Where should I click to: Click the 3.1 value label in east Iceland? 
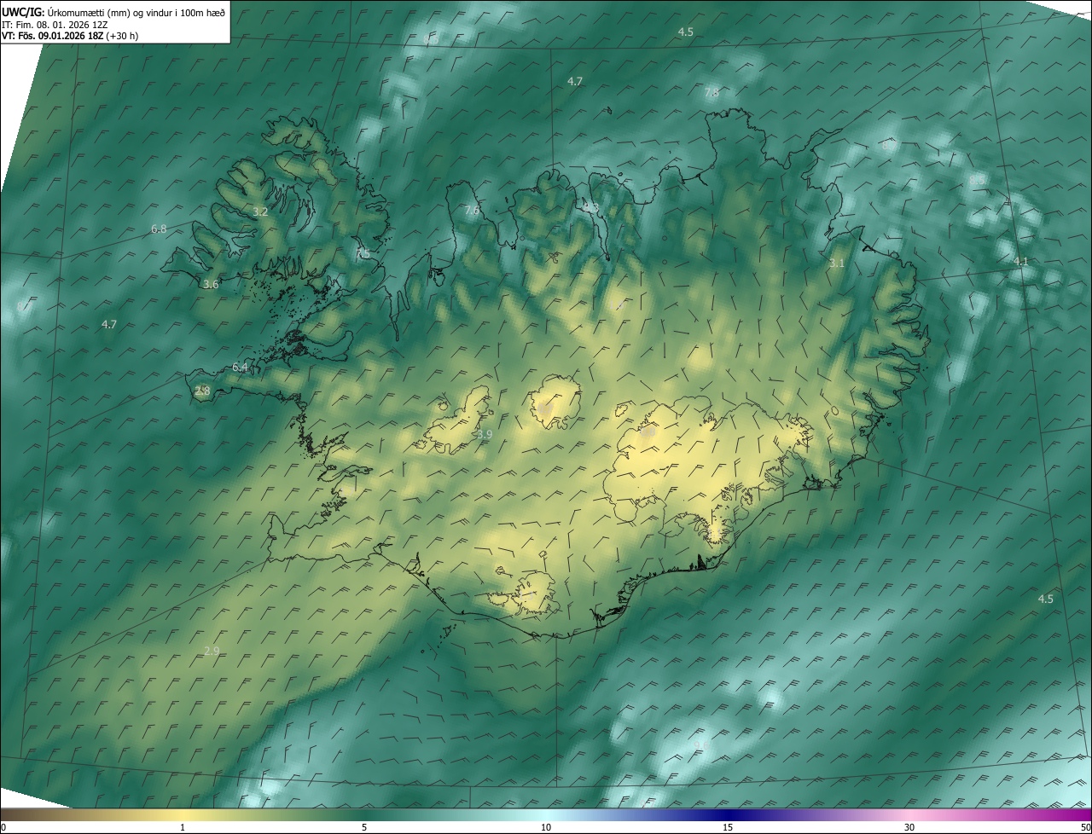coord(836,264)
